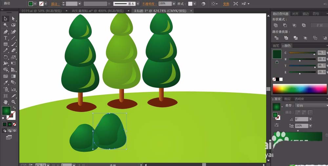Choose the Scale tool
328x166 pixels.
[x=13, y=57]
